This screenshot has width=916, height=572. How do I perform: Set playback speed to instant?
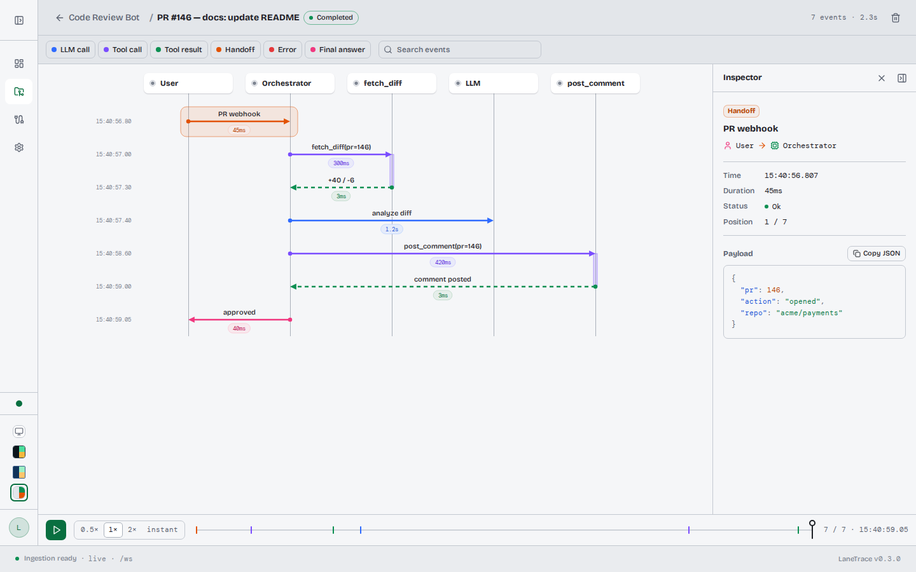(162, 530)
